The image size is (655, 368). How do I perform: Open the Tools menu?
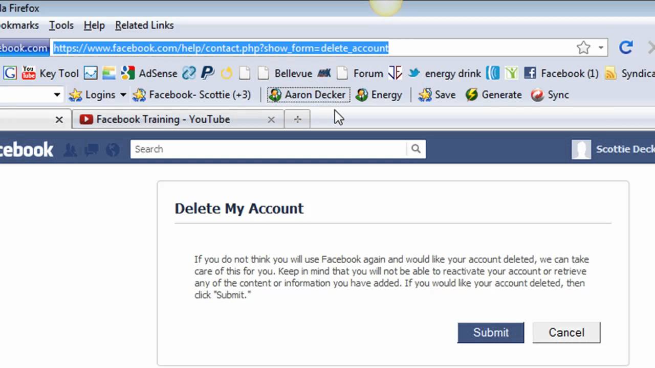pyautogui.click(x=61, y=25)
